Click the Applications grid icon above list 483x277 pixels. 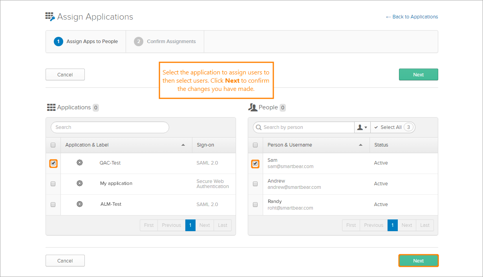coord(51,107)
